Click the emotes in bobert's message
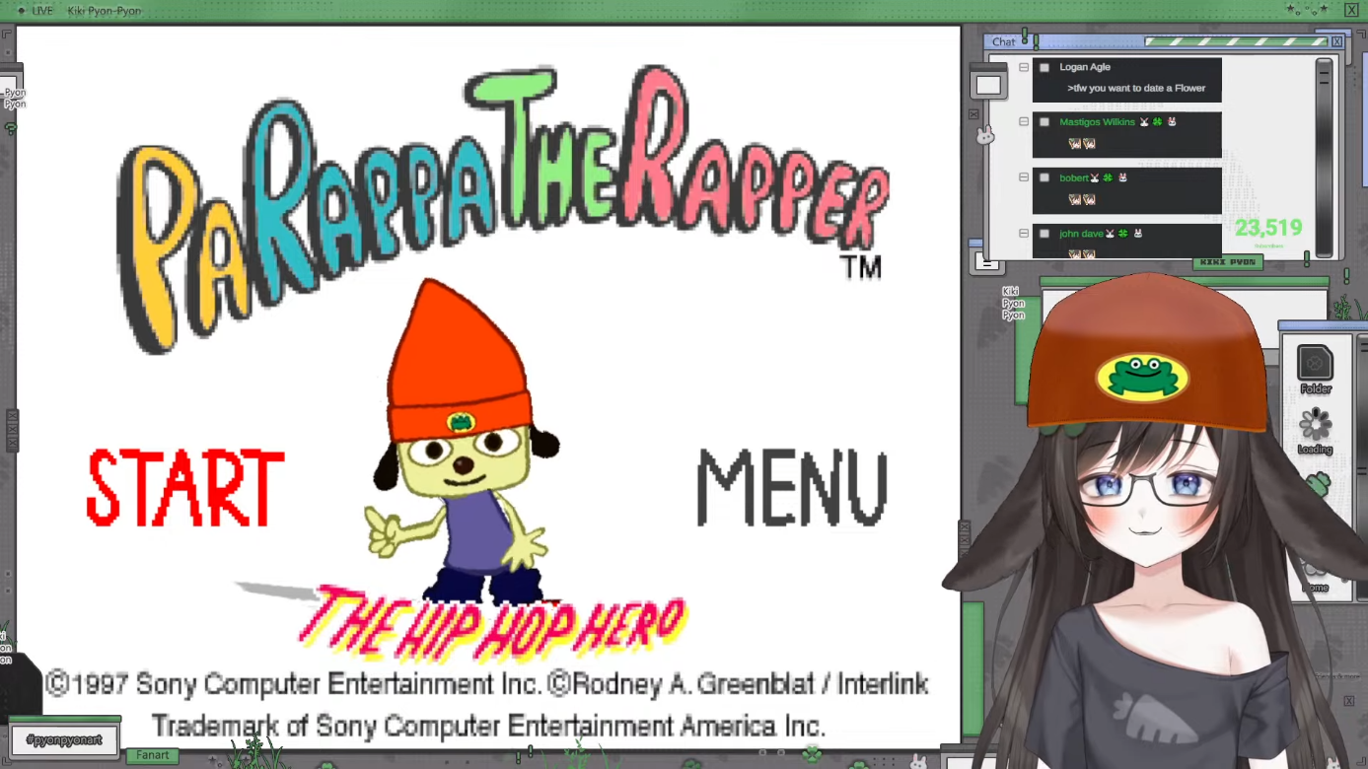The width and height of the screenshot is (1368, 769). pyautogui.click(x=1082, y=199)
